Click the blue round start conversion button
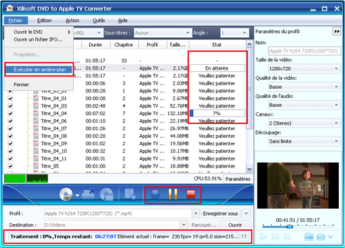 (x=155, y=194)
